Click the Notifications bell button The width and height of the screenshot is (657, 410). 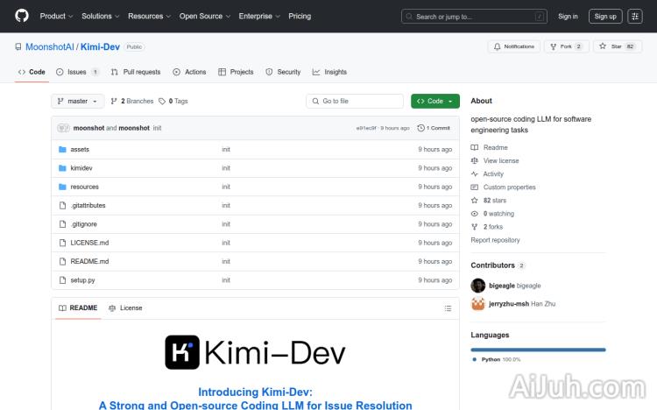coord(513,46)
